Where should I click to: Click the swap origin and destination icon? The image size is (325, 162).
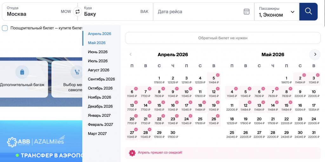[x=77, y=12]
